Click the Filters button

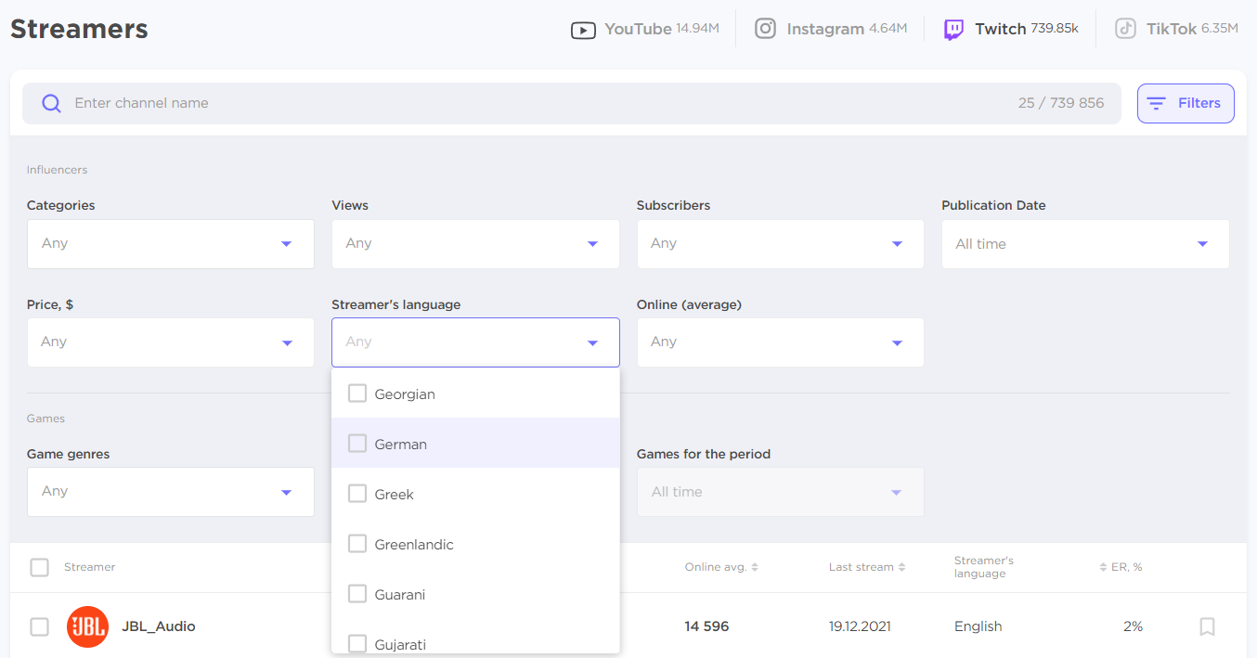[1186, 103]
